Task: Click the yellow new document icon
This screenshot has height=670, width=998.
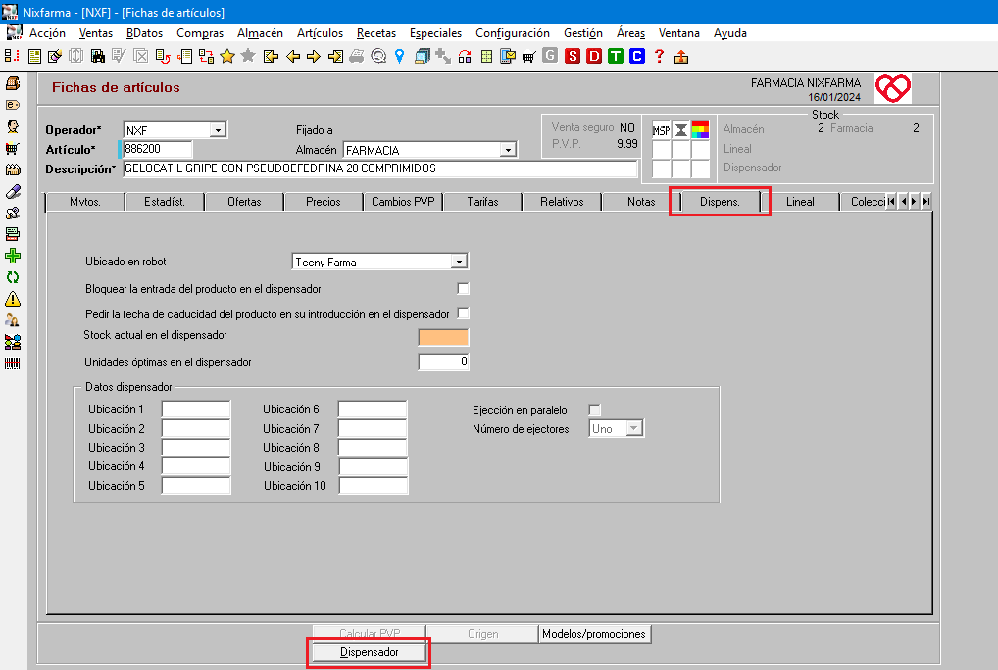Action: coord(34,57)
